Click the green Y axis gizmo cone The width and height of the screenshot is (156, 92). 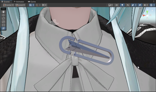click(147, 12)
